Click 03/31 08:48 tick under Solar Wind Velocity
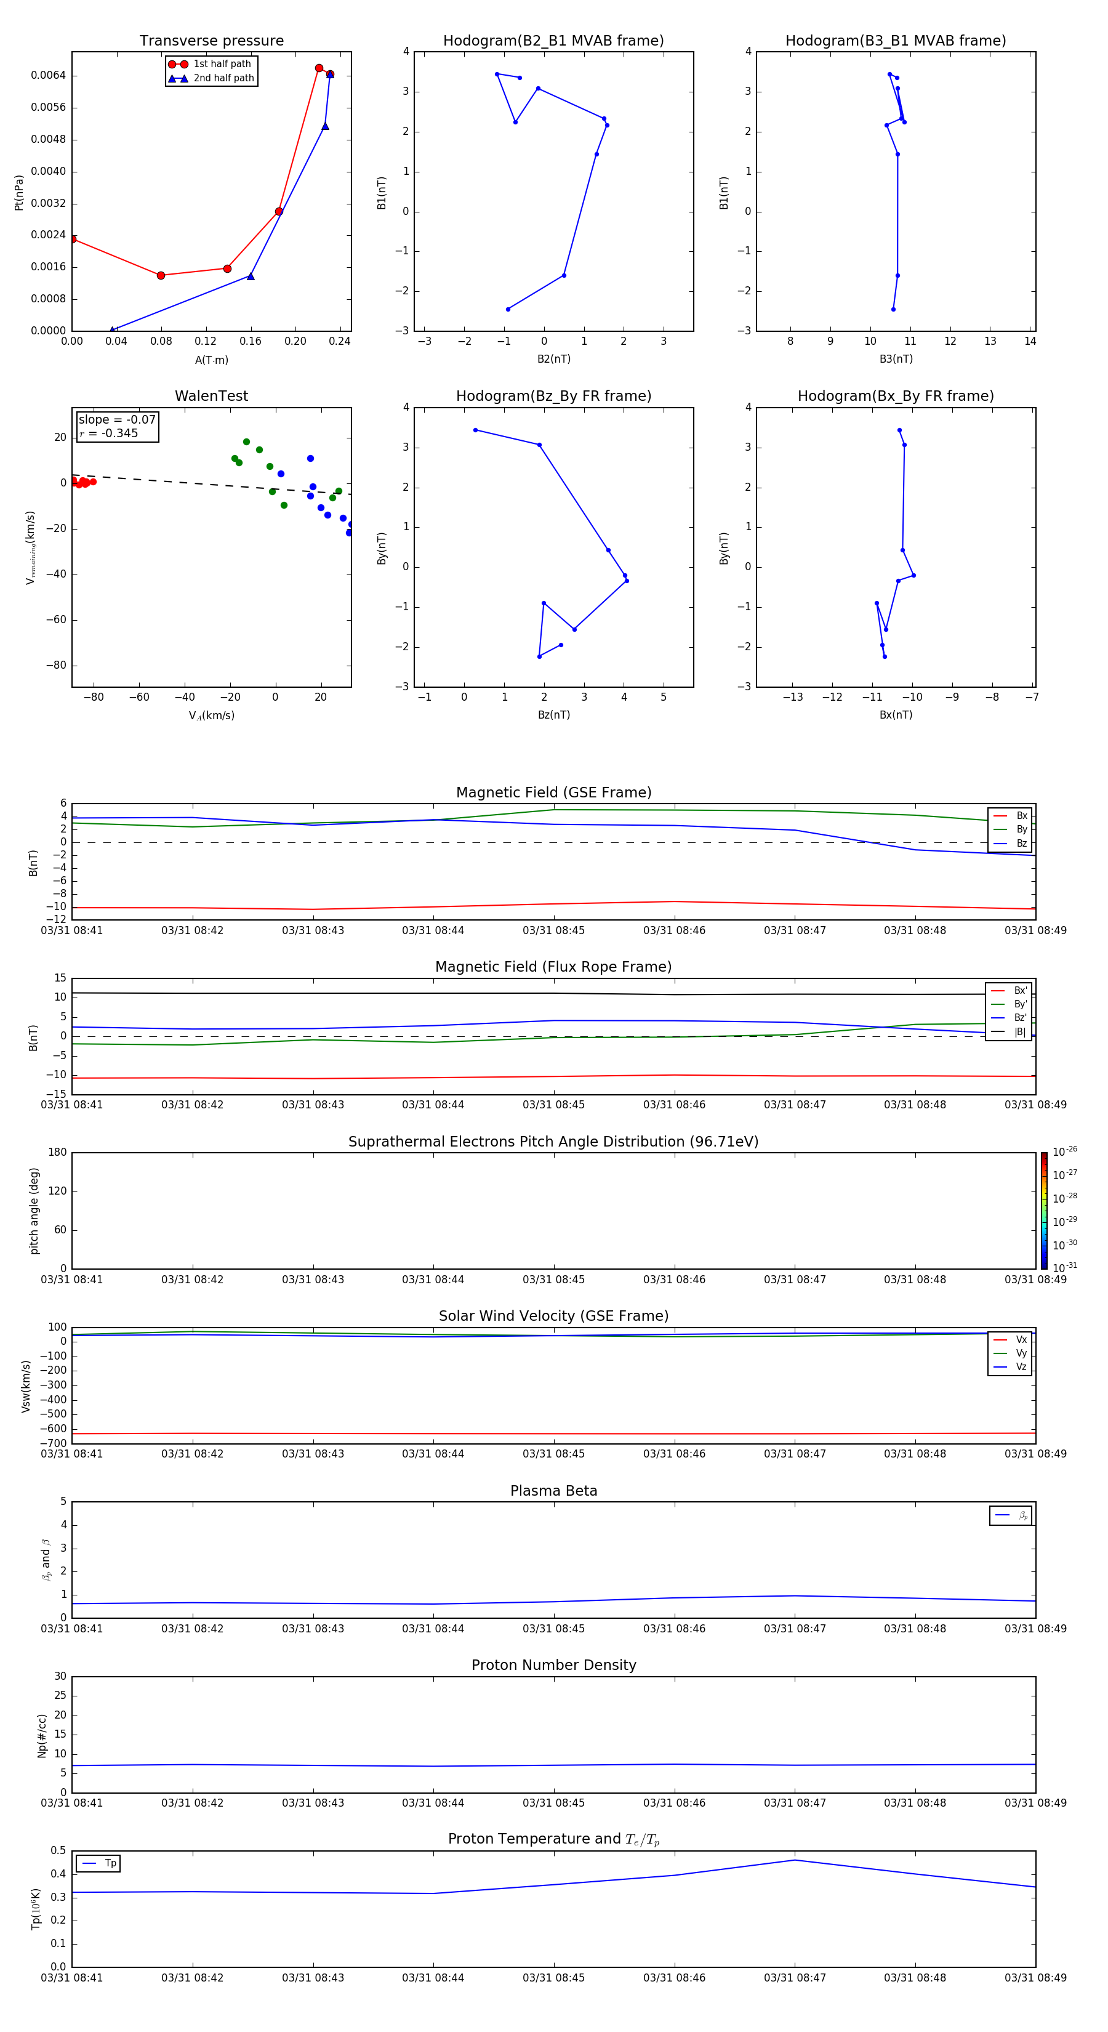1108x2032 pixels. coord(915,1454)
